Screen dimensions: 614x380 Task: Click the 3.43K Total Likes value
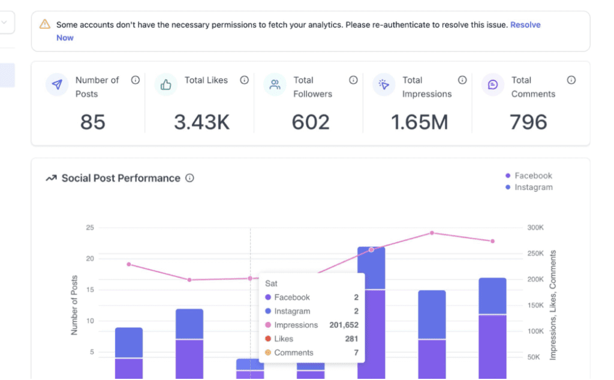click(x=201, y=122)
